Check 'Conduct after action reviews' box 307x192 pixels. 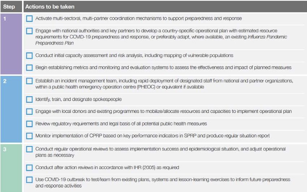pyautogui.click(x=29, y=167)
